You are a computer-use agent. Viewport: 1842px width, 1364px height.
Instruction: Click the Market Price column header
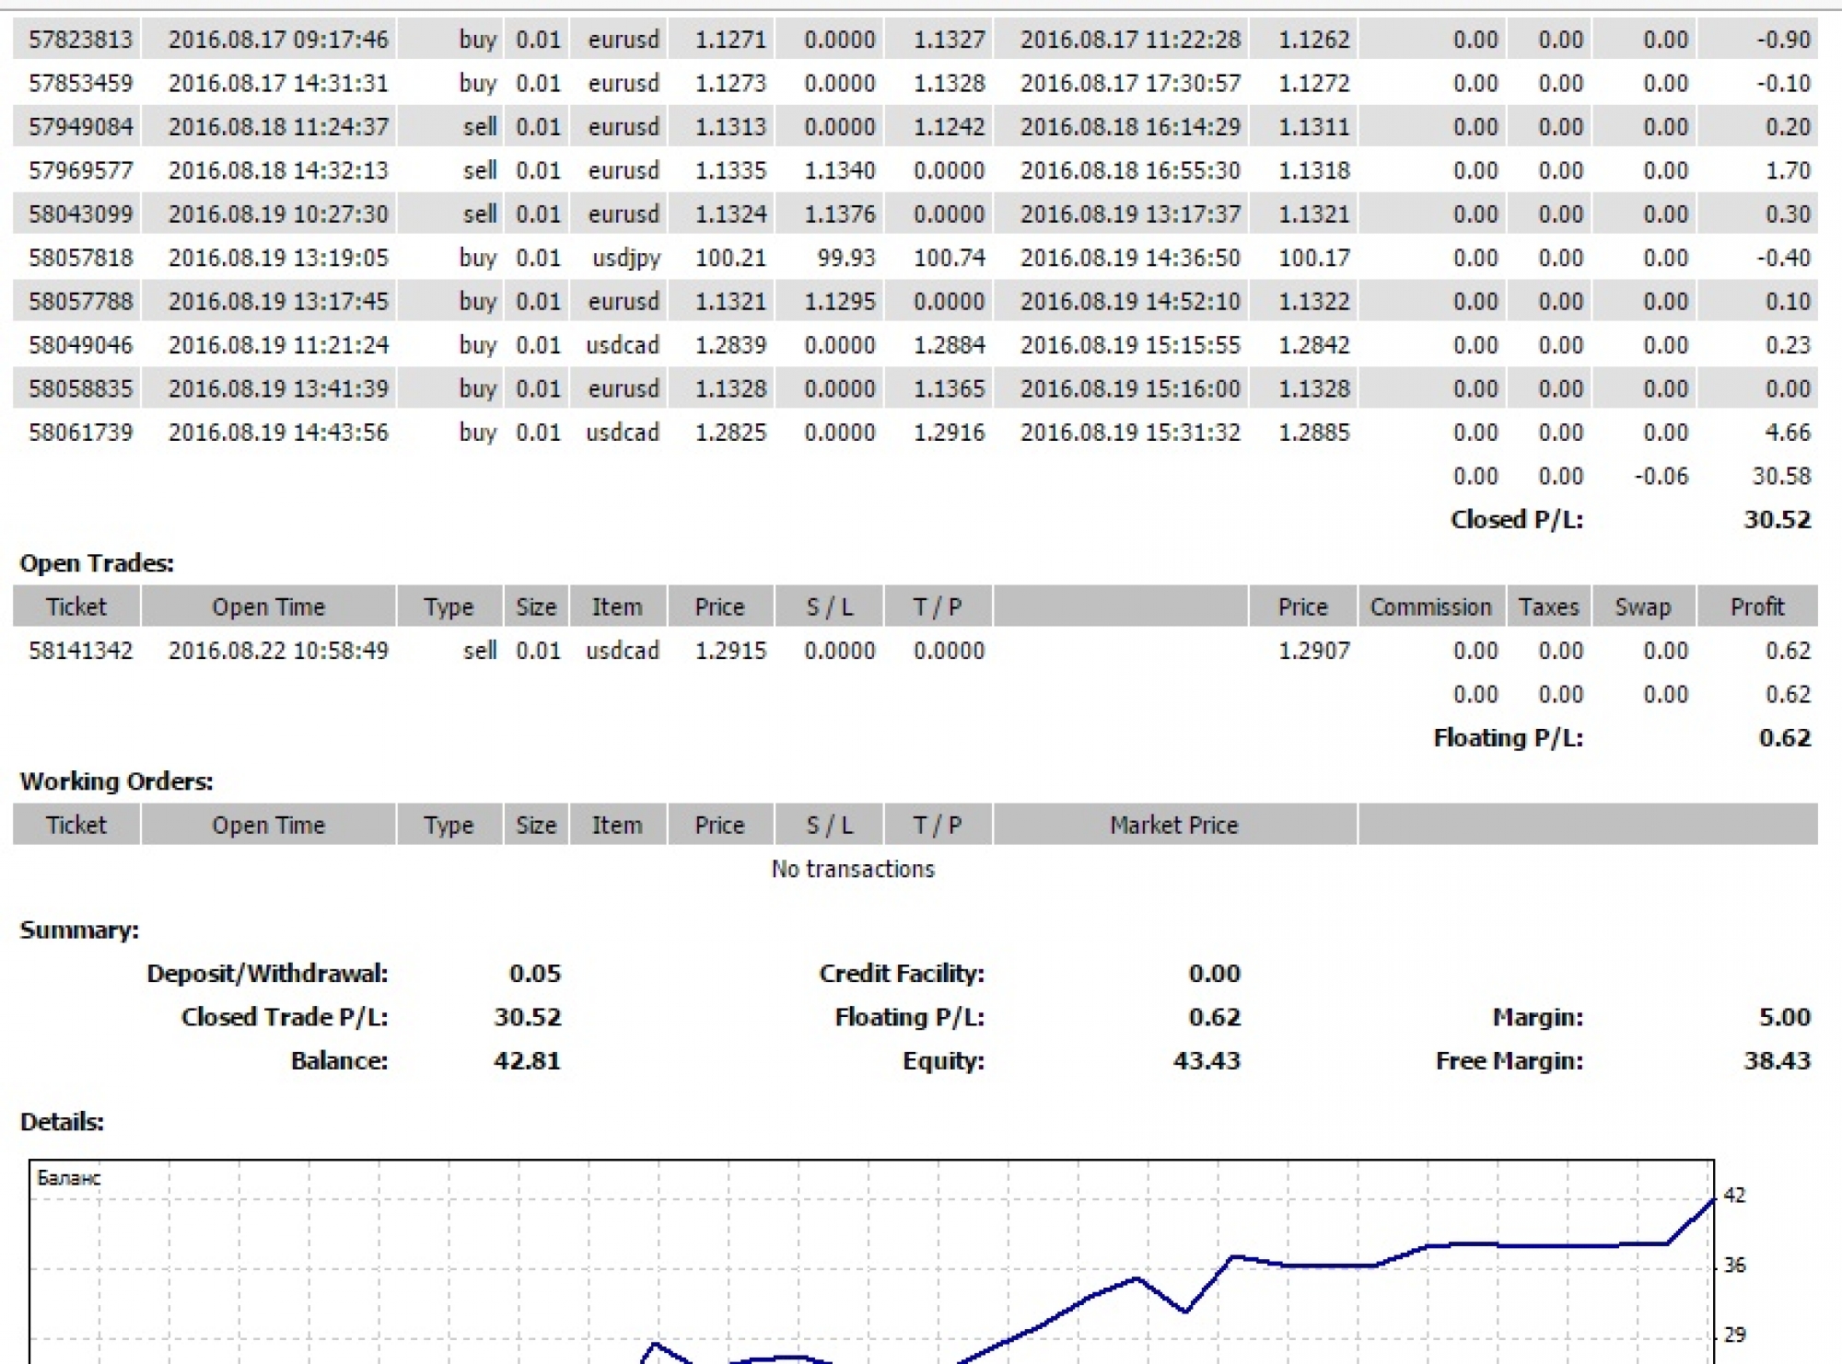point(1173,826)
